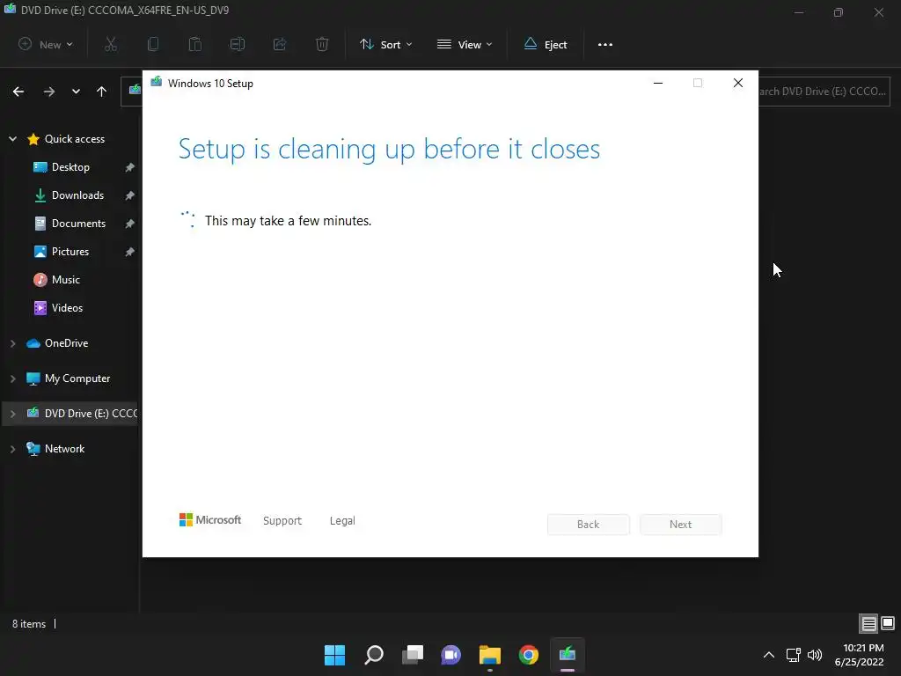This screenshot has height=676, width=901.
Task: Click the pin icon beside Downloads
Action: (x=130, y=195)
